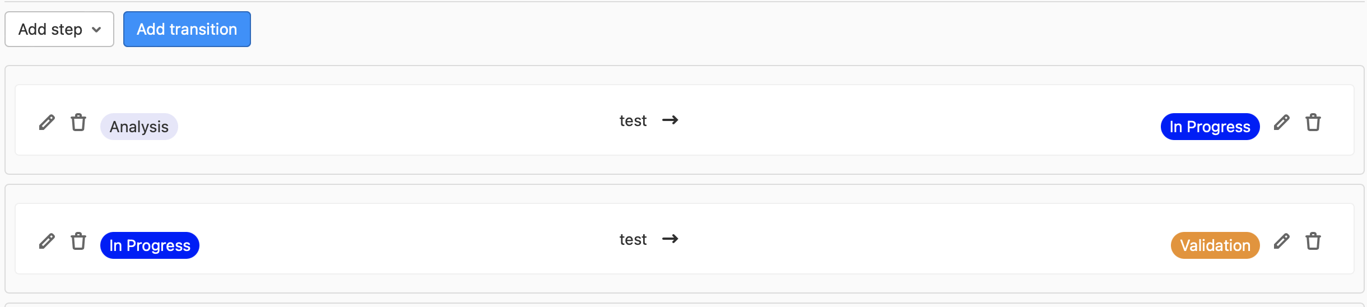Click the Analysis step badge

pyautogui.click(x=139, y=127)
